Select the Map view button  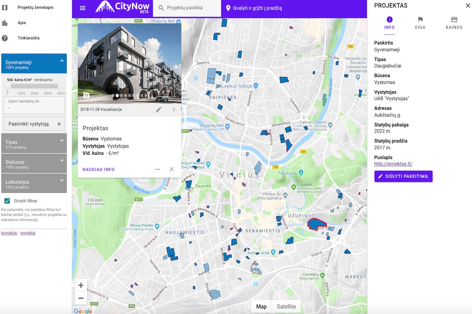[x=261, y=307]
